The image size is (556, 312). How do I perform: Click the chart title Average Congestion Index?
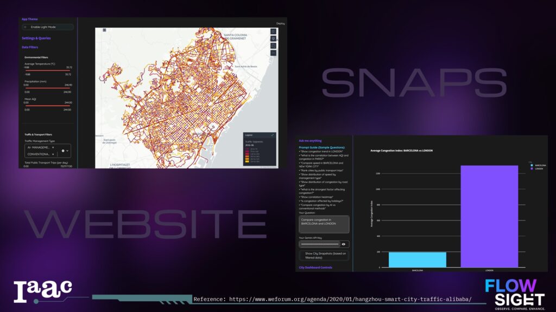[x=401, y=151]
